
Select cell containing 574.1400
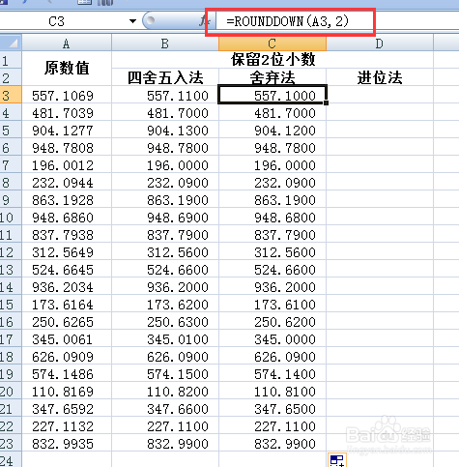273,374
